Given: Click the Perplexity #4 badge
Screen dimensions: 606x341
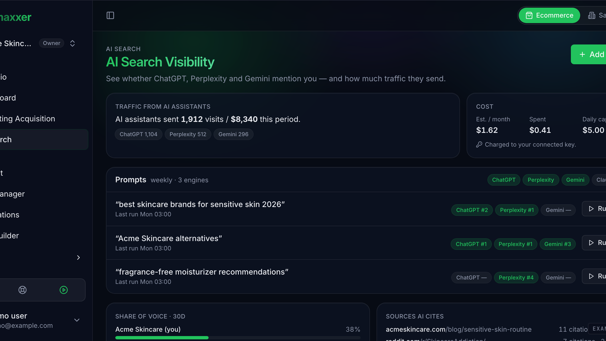Looking at the screenshot, I should tap(516, 277).
